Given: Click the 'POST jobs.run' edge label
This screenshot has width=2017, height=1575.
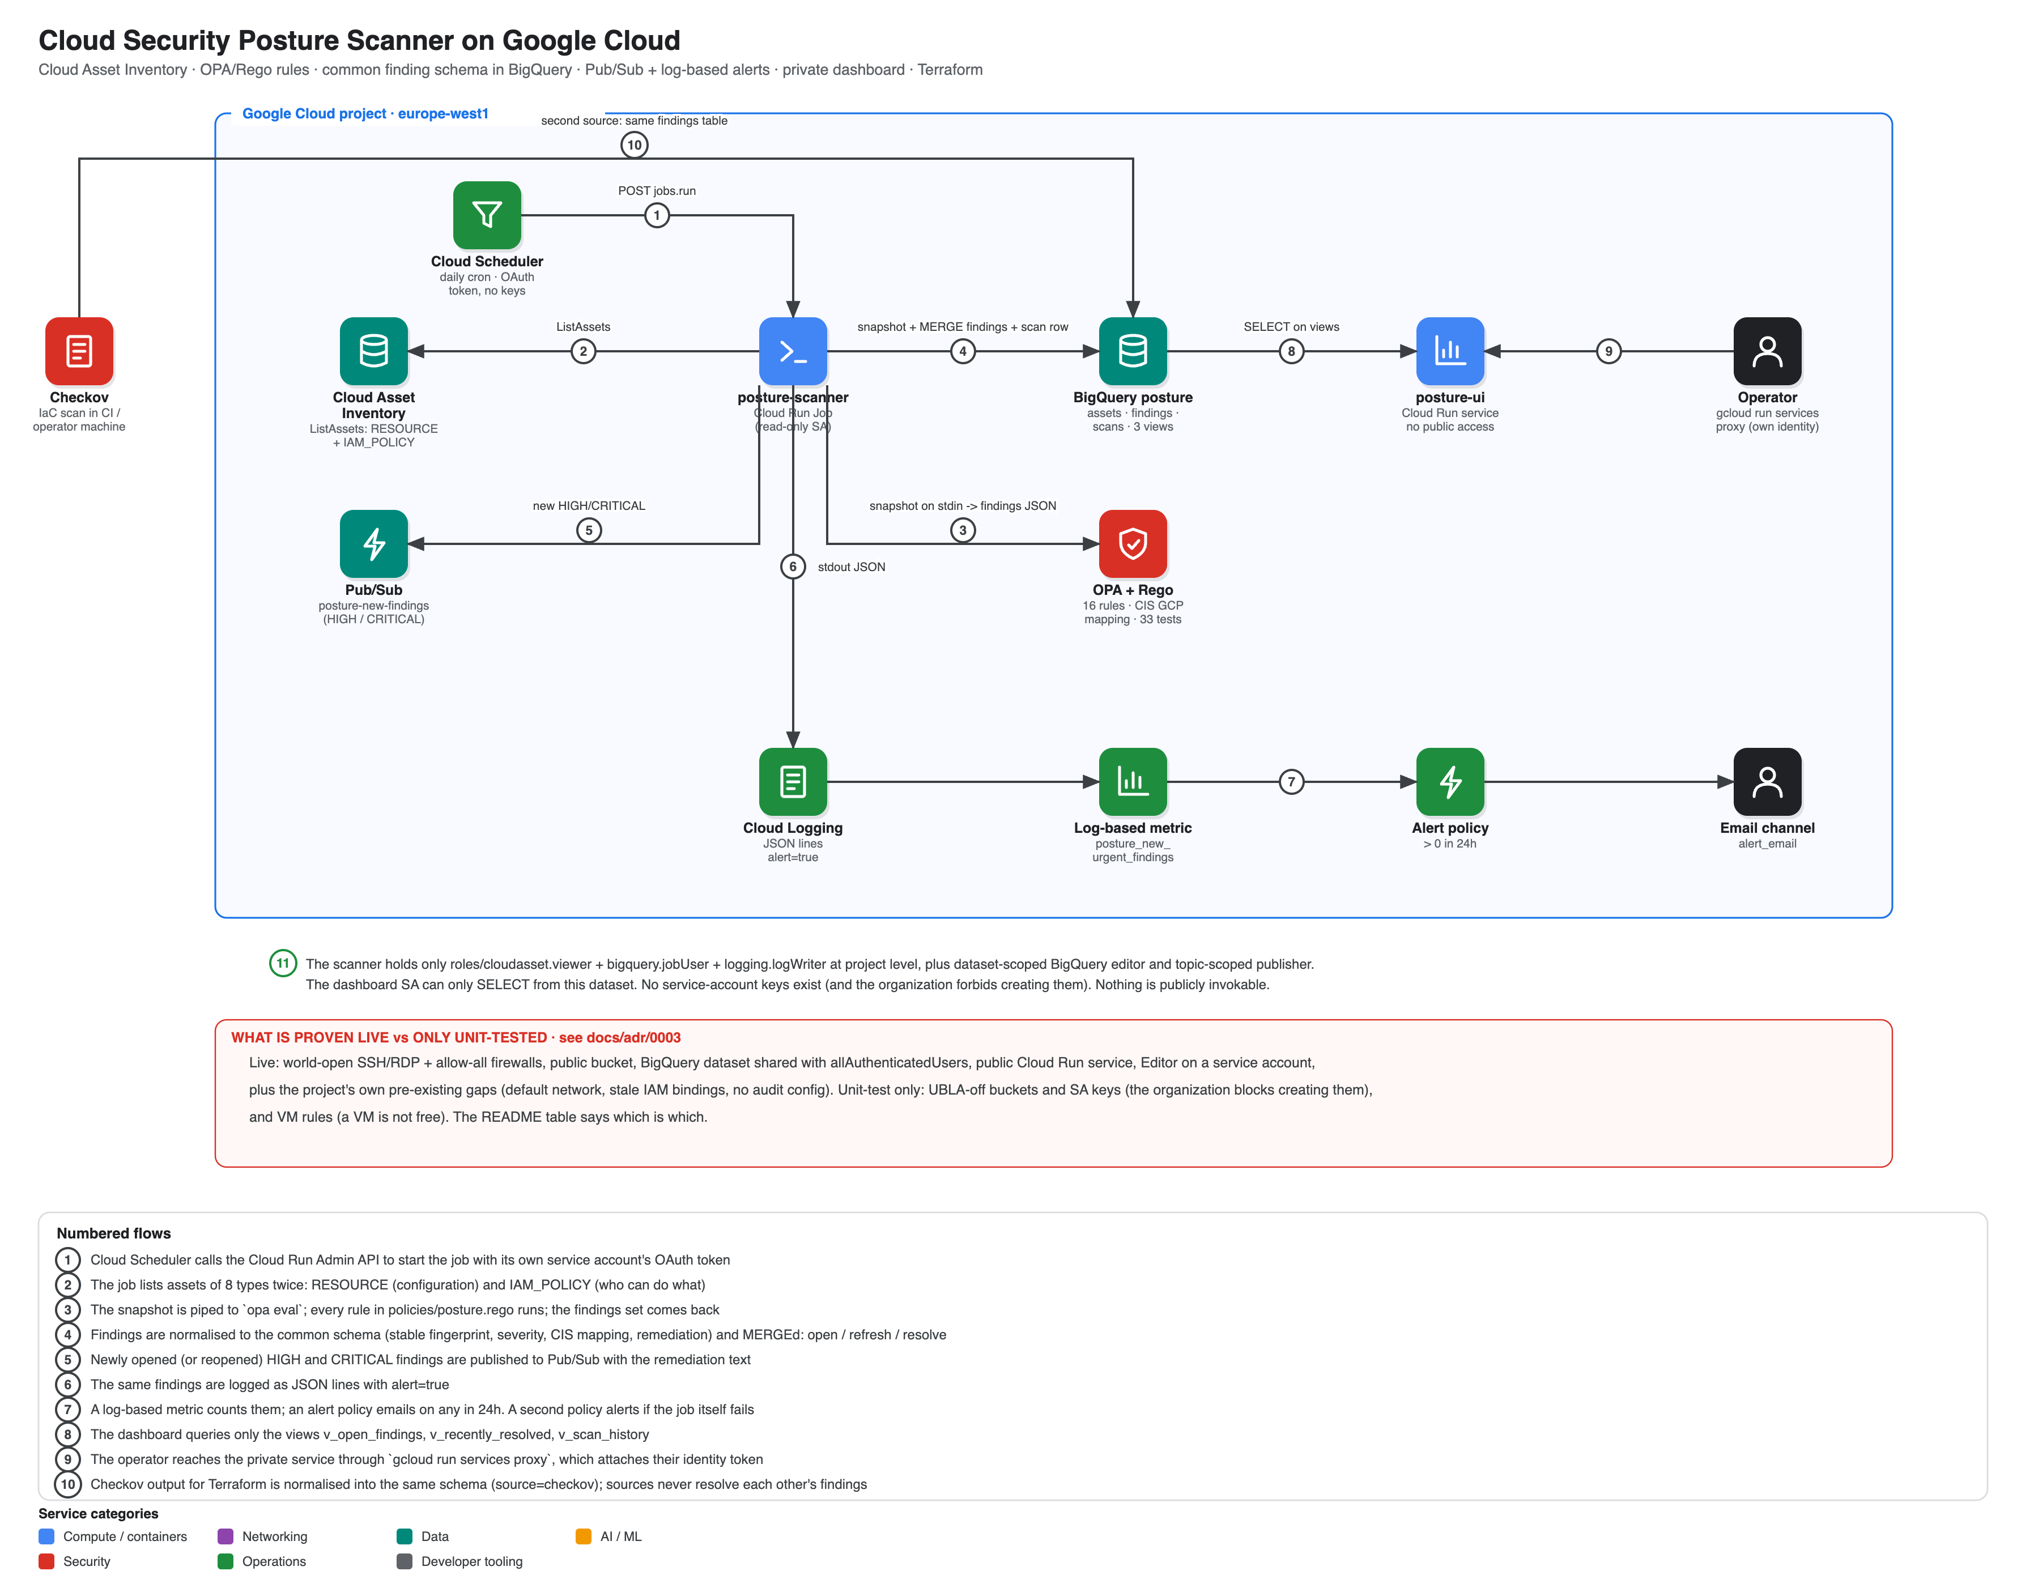Looking at the screenshot, I should point(657,191).
